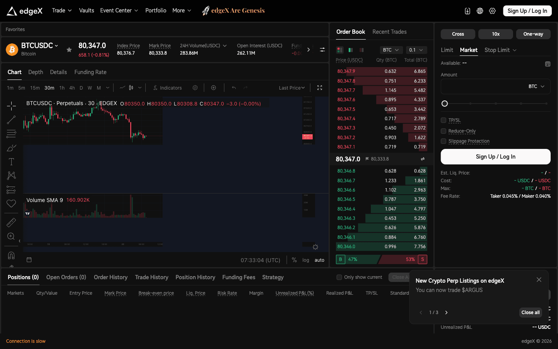Switch to the Recent Trades tab
This screenshot has width=558, height=349.
point(389,32)
